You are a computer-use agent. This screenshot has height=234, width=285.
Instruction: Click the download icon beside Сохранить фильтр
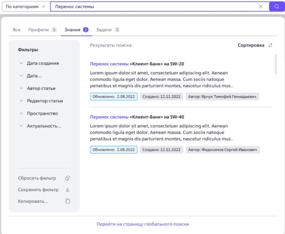(68, 189)
